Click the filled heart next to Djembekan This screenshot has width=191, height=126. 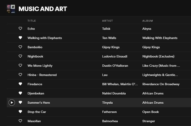[x=20, y=93]
